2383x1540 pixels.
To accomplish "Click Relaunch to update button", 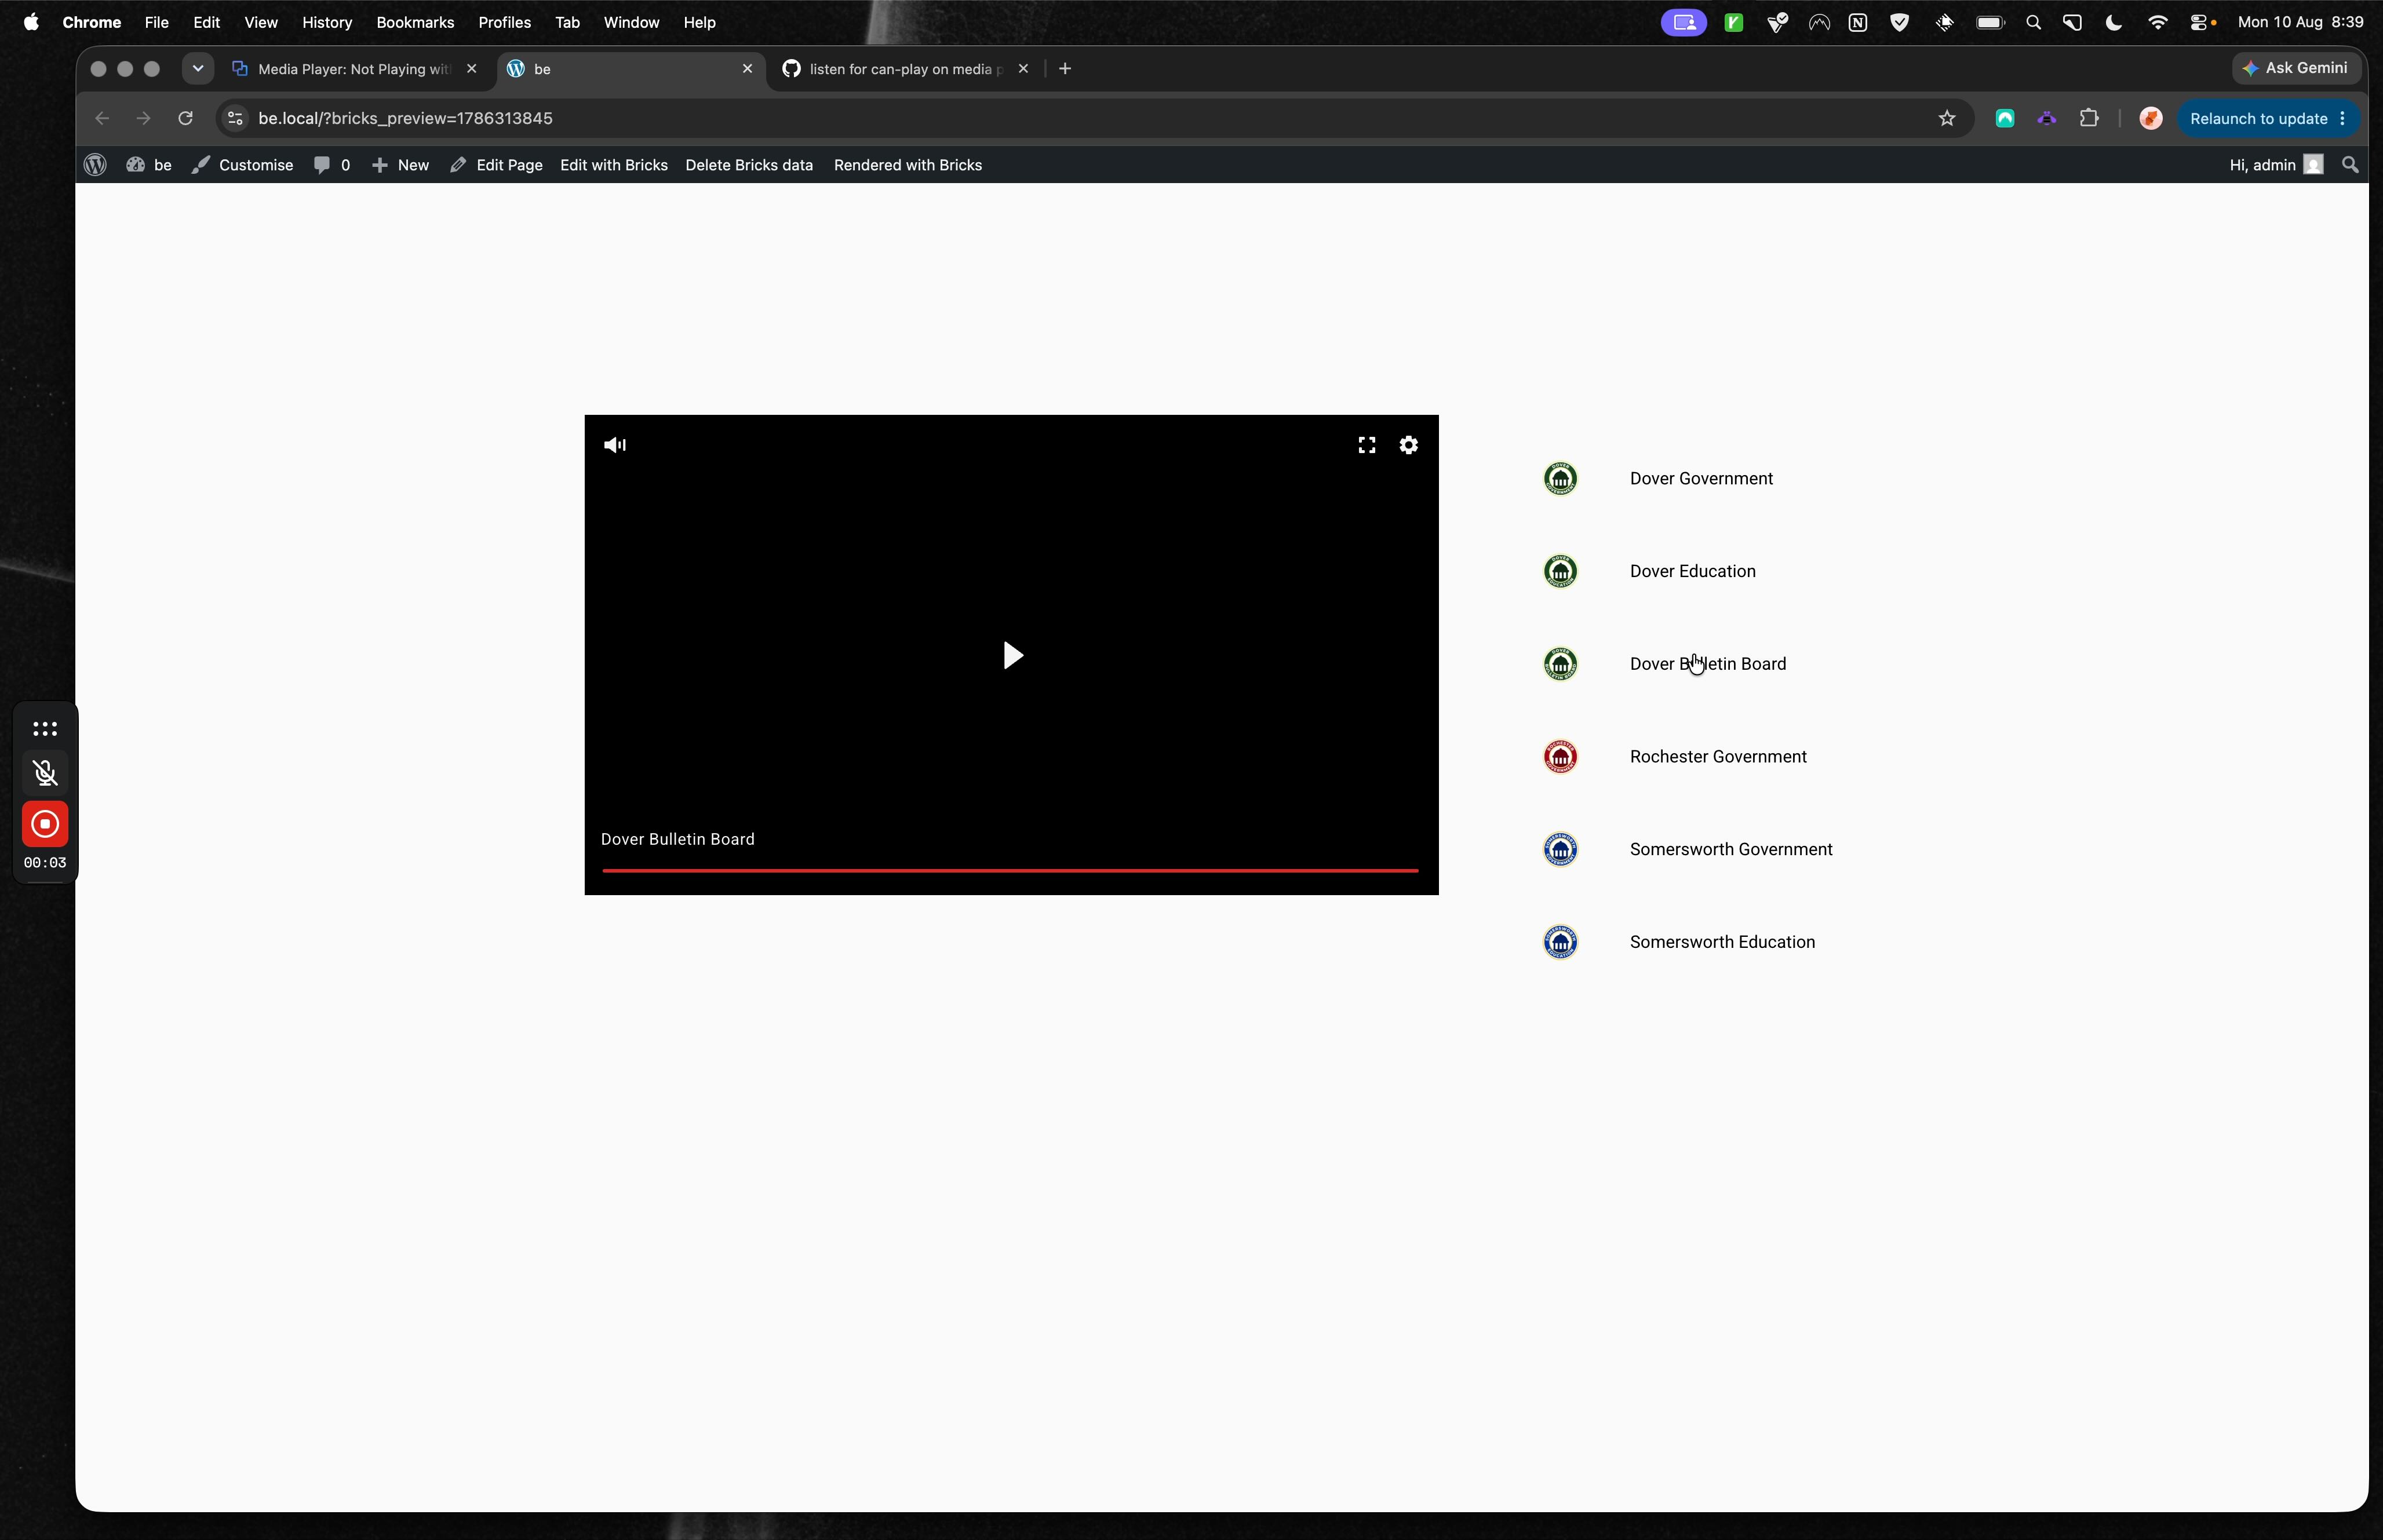I will [x=2267, y=119].
